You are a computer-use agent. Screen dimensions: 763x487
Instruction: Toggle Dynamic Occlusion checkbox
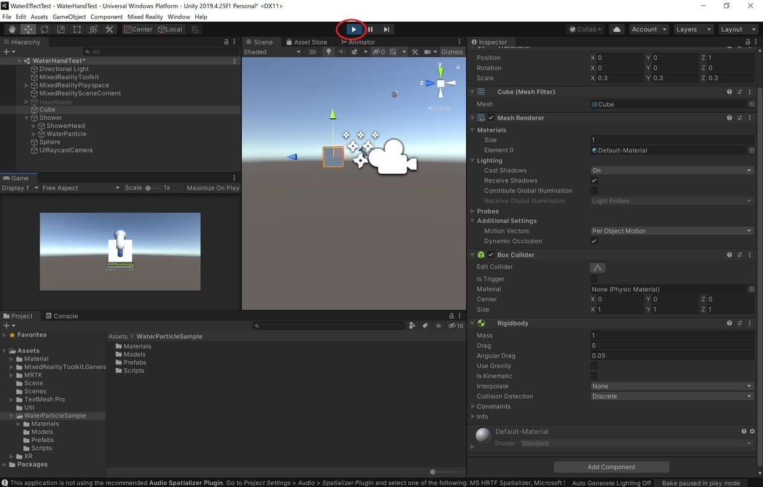click(x=594, y=242)
